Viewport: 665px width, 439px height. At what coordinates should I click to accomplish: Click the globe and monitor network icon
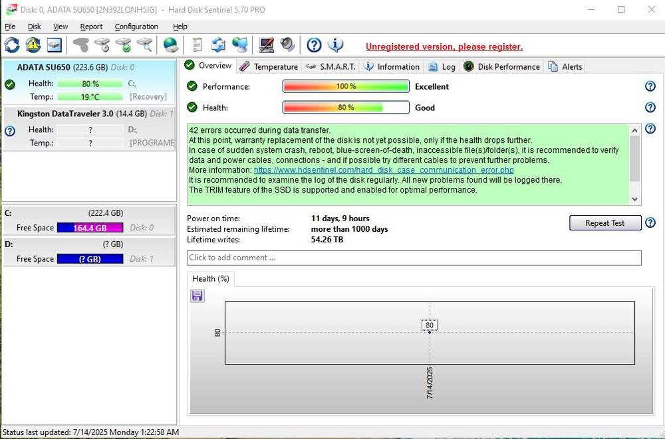[x=239, y=44]
